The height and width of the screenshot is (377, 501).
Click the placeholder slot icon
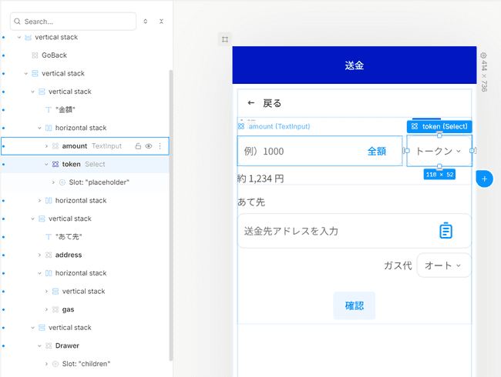tap(62, 182)
